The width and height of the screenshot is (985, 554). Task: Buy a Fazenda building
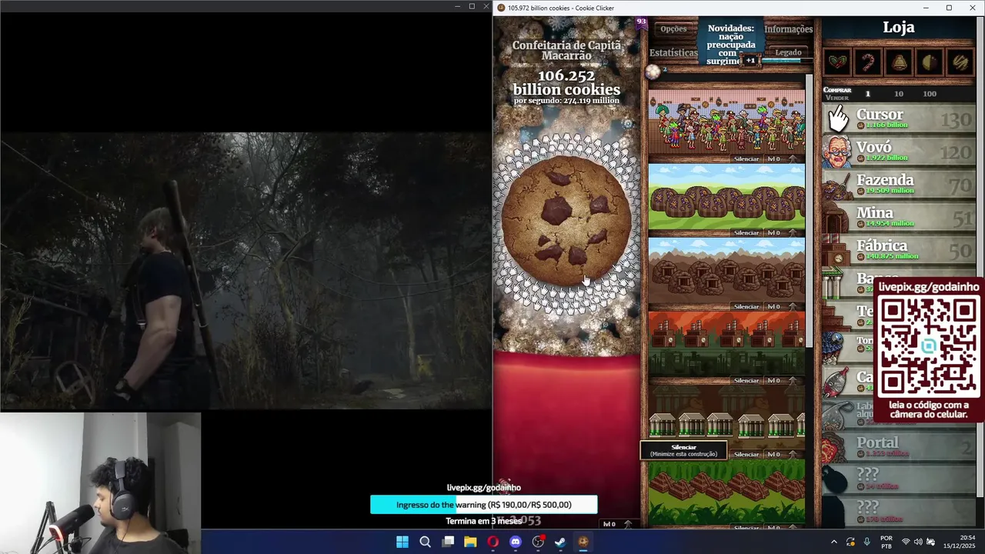click(899, 185)
